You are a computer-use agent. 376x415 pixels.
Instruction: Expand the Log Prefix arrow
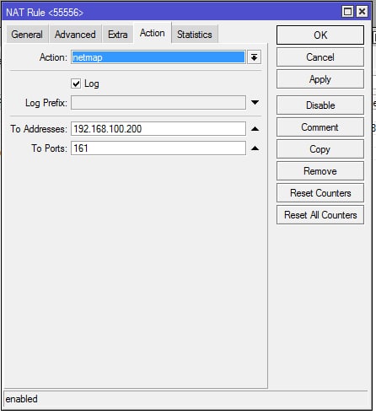tap(255, 102)
